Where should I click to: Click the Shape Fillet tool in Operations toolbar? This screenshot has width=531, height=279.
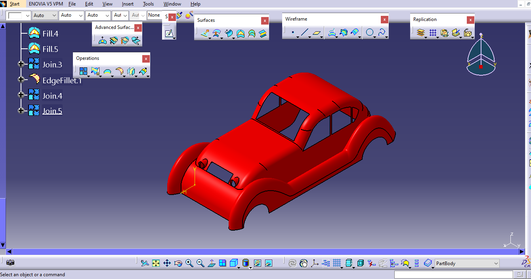(119, 71)
